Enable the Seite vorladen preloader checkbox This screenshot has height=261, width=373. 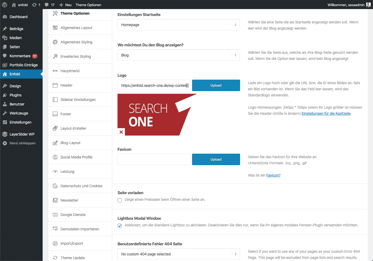click(x=120, y=200)
